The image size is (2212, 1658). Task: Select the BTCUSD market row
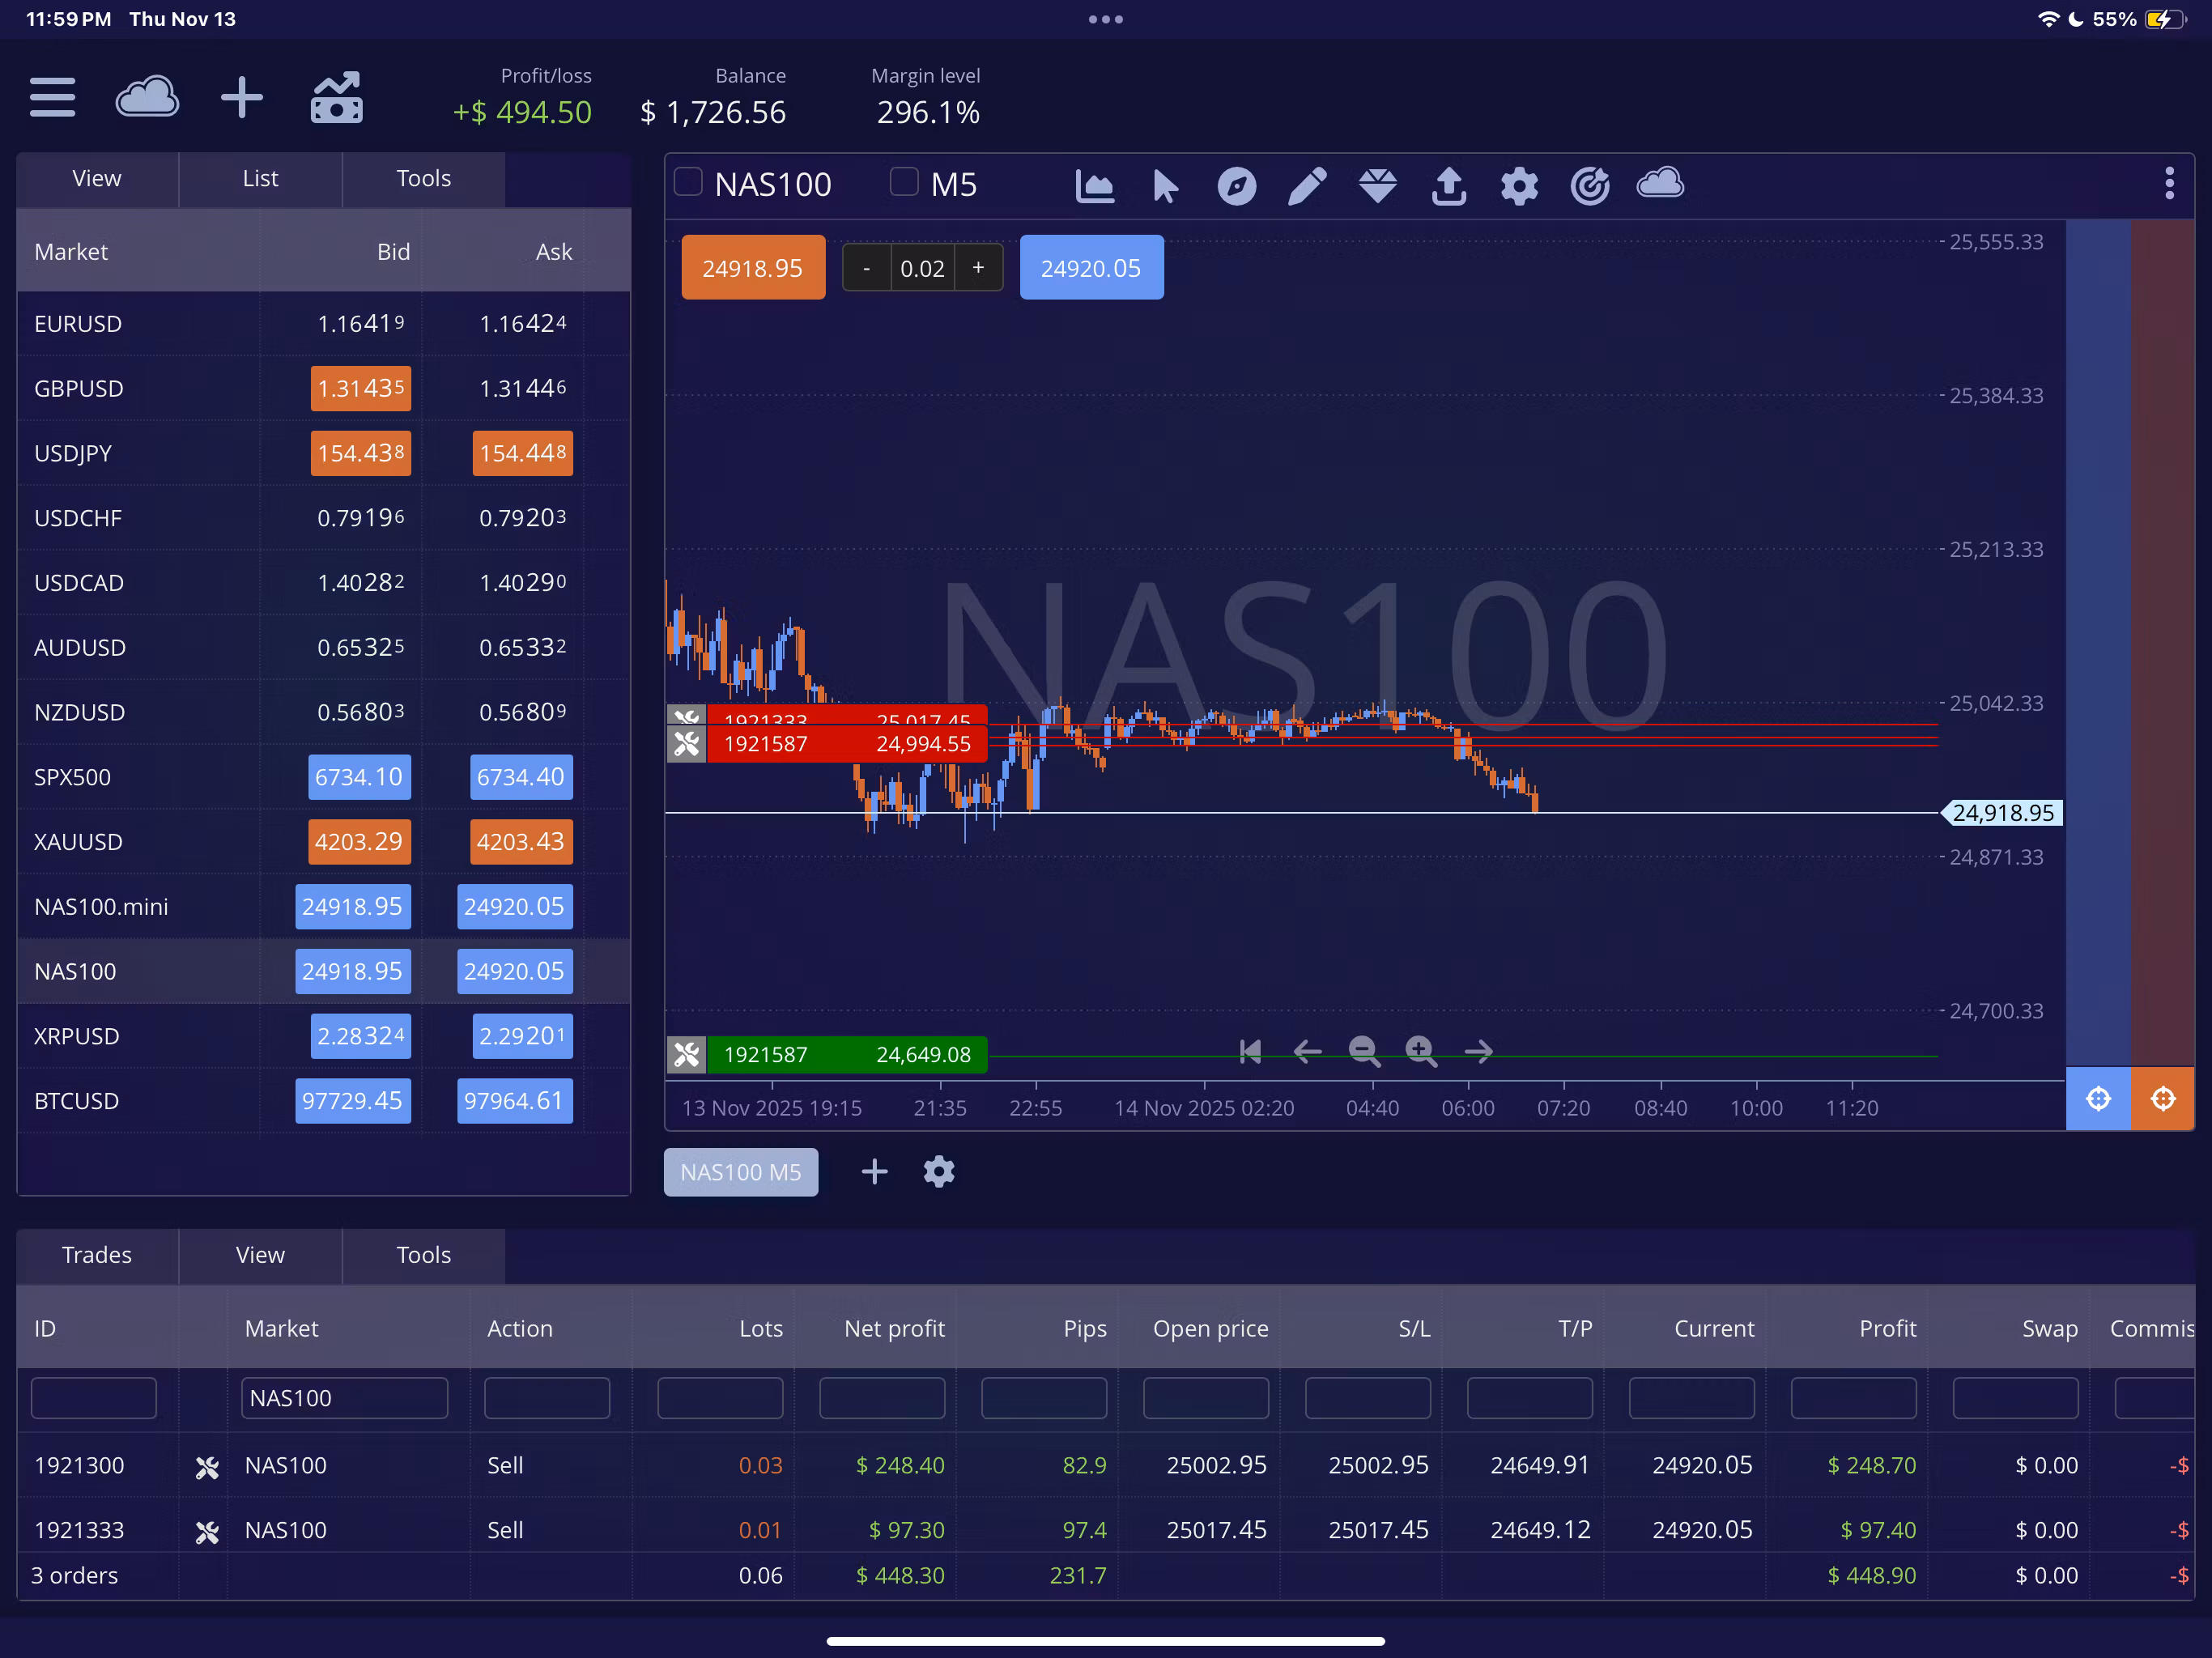(x=324, y=1101)
